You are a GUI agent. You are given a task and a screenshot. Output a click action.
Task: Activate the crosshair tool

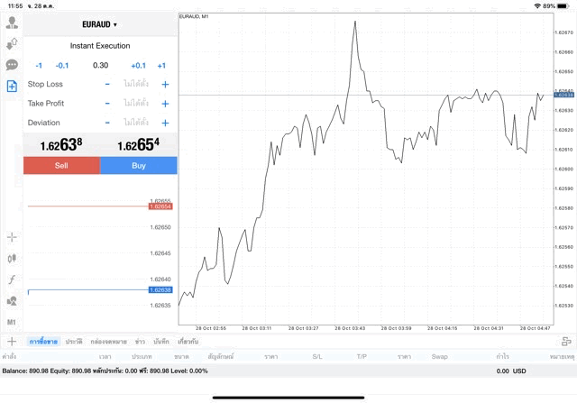pyautogui.click(x=12, y=237)
